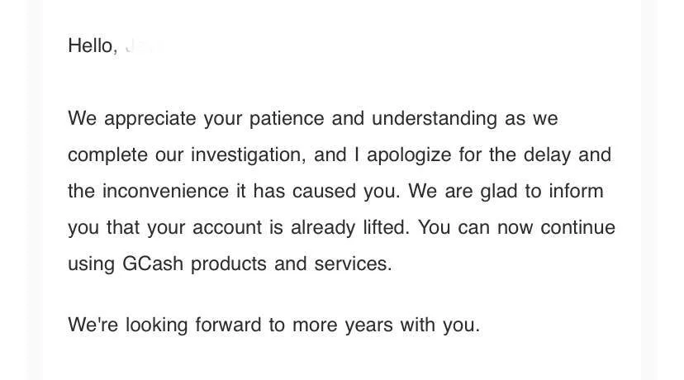The image size is (684, 380).
Task: Click the word "continue" at line end
Action: coord(577,228)
